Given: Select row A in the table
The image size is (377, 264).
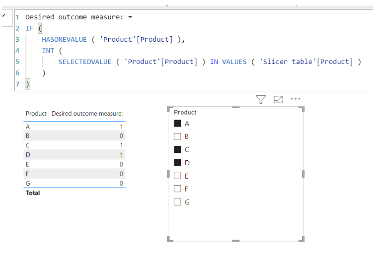Looking at the screenshot, I should click(x=75, y=127).
